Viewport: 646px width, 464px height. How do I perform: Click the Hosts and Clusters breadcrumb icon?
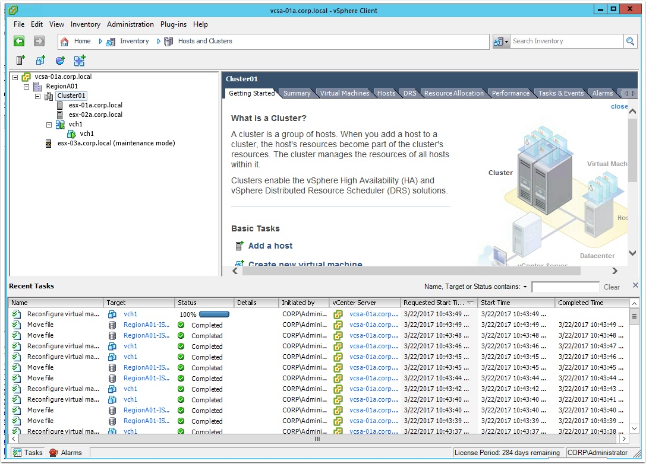pos(169,42)
